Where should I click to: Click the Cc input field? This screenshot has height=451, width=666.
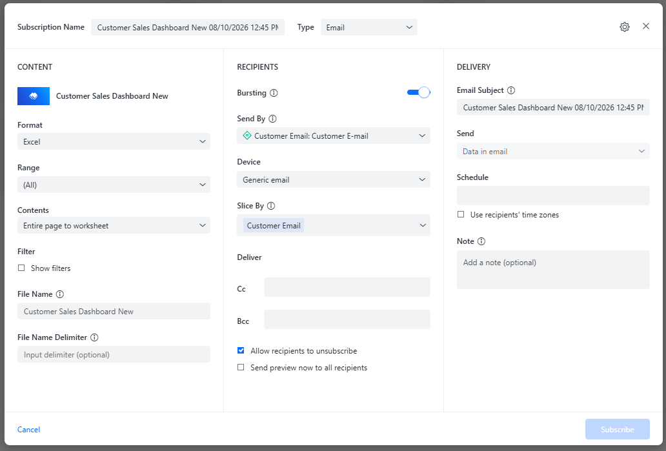pyautogui.click(x=347, y=288)
